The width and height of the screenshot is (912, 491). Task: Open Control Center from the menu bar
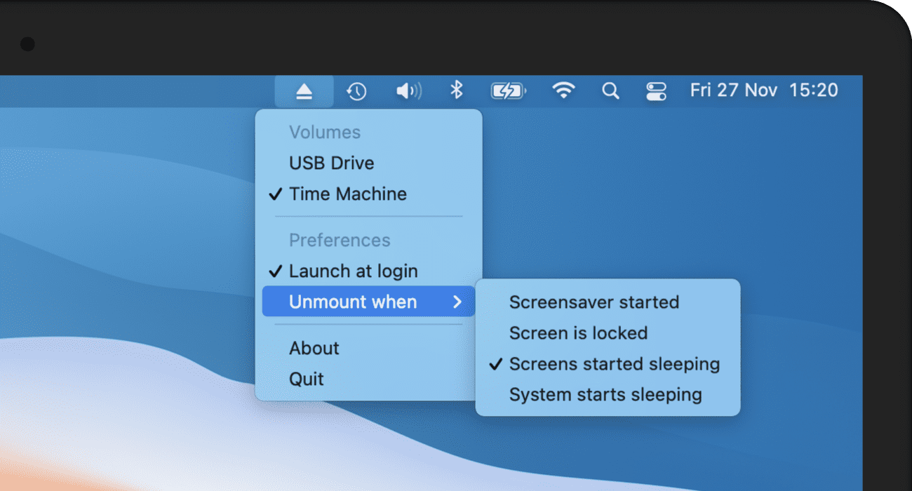(x=656, y=90)
